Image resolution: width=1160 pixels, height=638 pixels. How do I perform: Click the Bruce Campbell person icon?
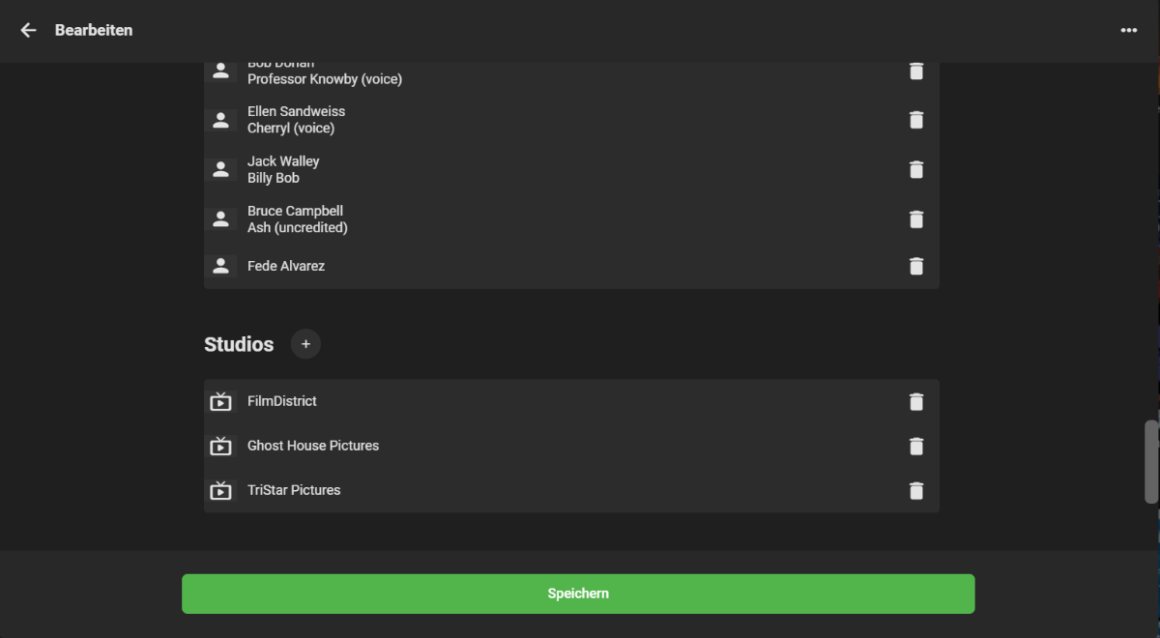(x=221, y=219)
